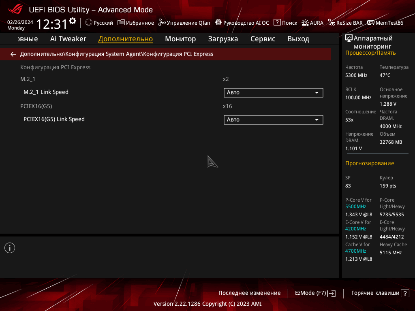Click the Процессор/Память heading
The width and height of the screenshot is (415, 311).
point(370,53)
